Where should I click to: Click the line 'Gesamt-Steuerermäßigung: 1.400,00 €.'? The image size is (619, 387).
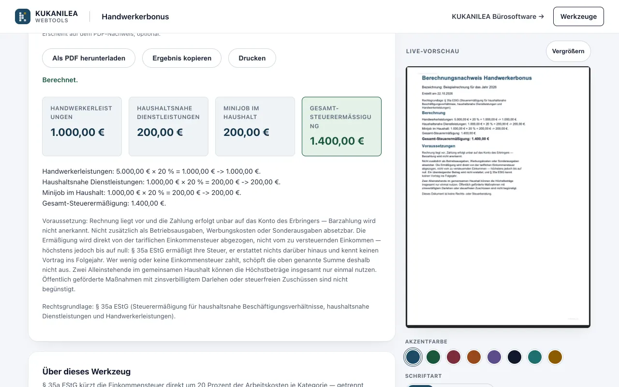coord(104,203)
